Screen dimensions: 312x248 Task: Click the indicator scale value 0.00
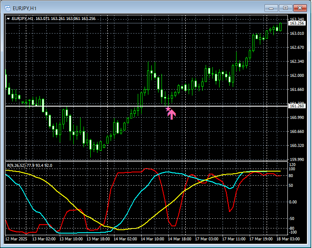click(292, 202)
